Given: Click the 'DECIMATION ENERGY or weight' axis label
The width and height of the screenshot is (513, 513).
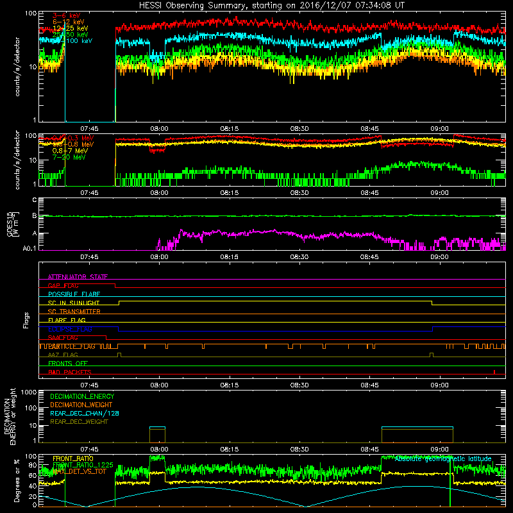Looking at the screenshot, I should (x=10, y=417).
